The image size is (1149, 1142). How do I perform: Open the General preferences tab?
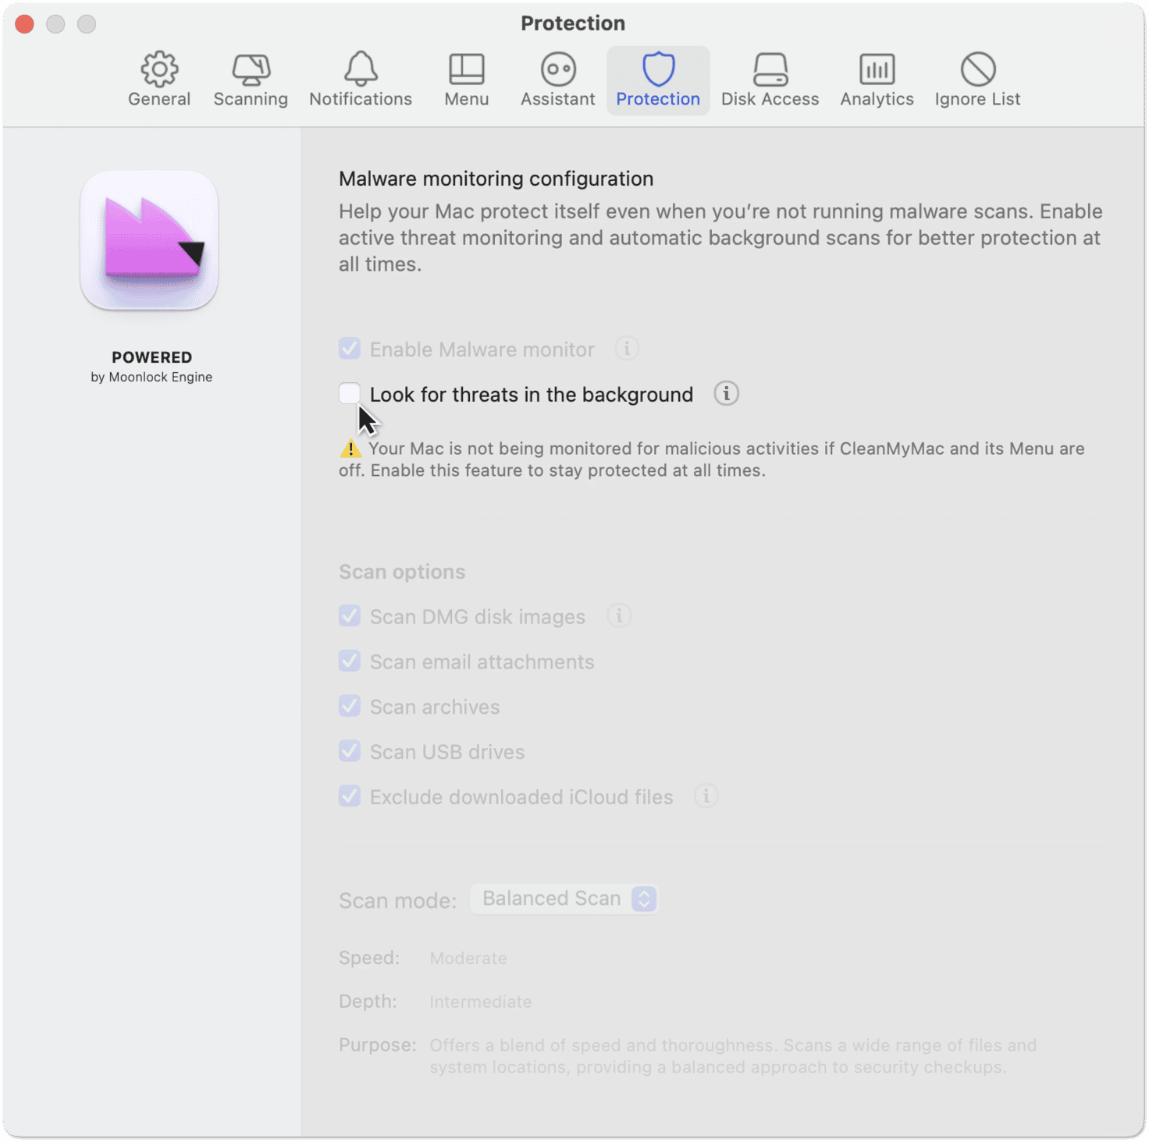(x=159, y=80)
